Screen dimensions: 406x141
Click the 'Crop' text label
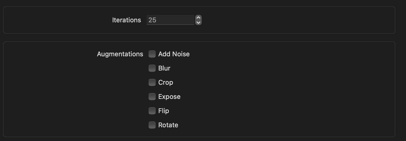click(166, 82)
